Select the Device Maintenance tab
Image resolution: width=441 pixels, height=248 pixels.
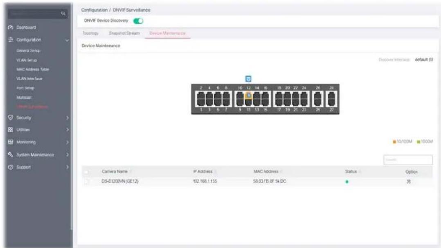(x=167, y=33)
